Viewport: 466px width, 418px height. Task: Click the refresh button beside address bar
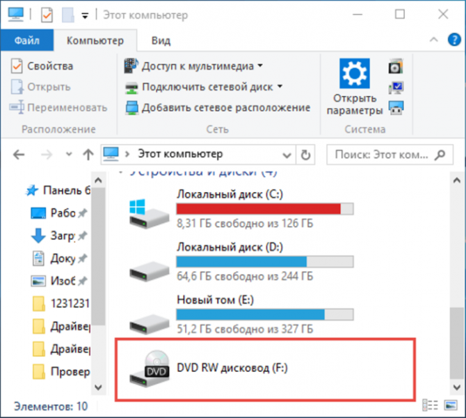[305, 155]
